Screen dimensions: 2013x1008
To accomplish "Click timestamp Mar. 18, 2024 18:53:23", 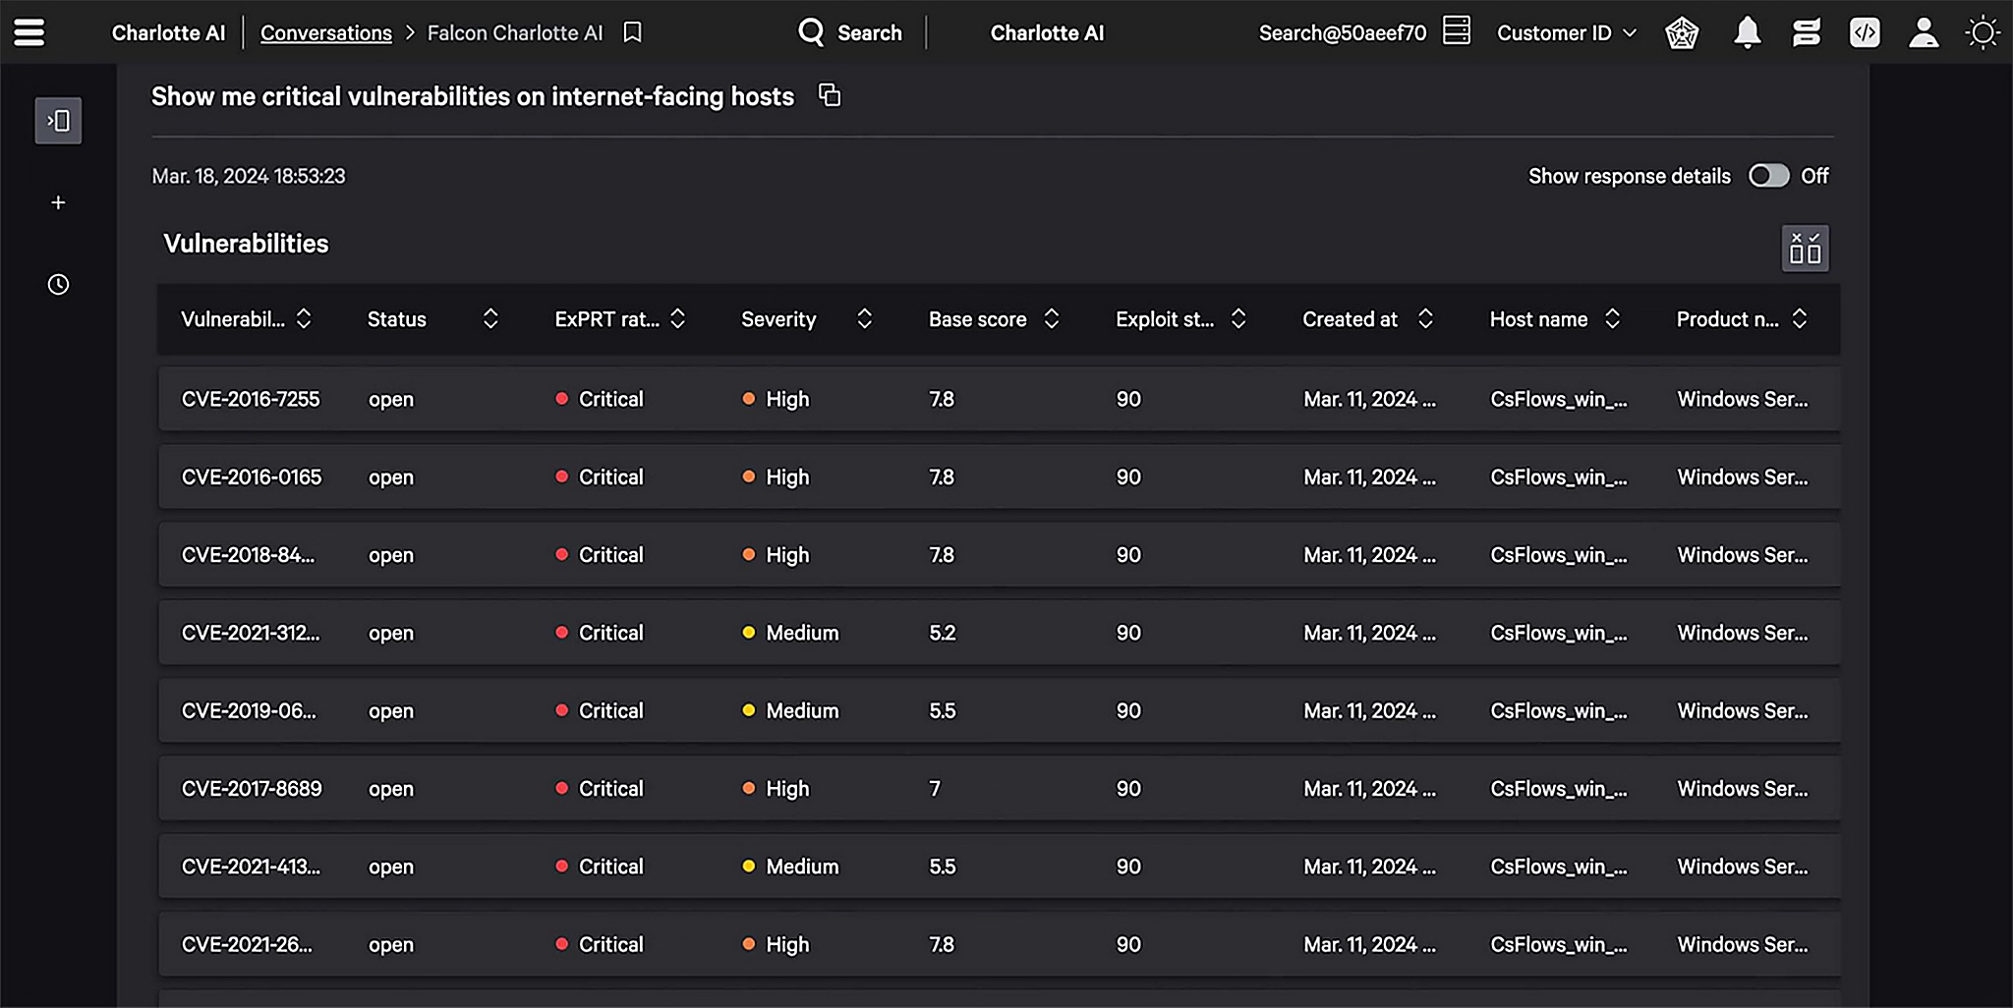I will (249, 176).
